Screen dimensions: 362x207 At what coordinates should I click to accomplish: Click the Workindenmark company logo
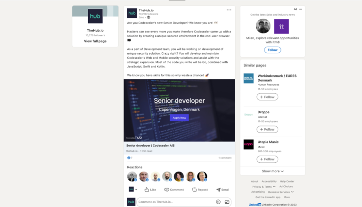tap(248, 78)
